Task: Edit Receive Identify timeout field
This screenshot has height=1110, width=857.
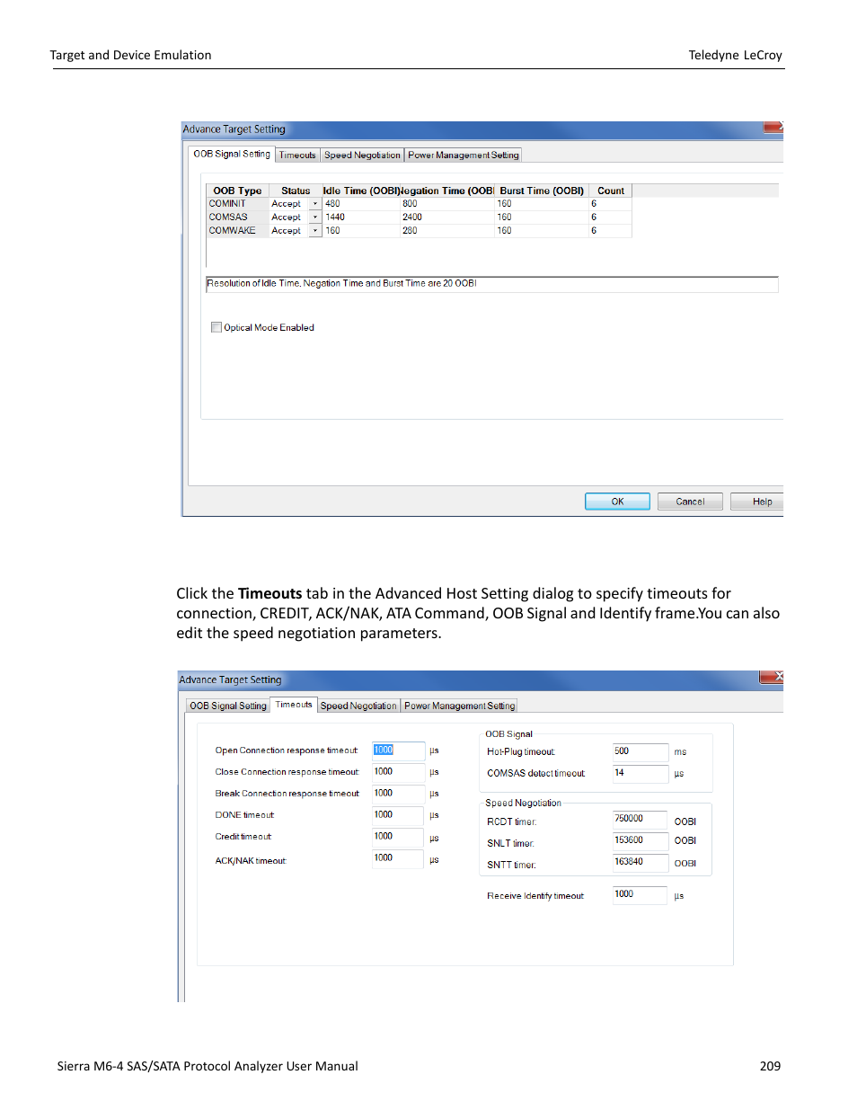Action: (x=641, y=894)
